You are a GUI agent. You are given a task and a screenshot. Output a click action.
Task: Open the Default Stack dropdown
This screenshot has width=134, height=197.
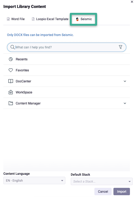[102, 181]
